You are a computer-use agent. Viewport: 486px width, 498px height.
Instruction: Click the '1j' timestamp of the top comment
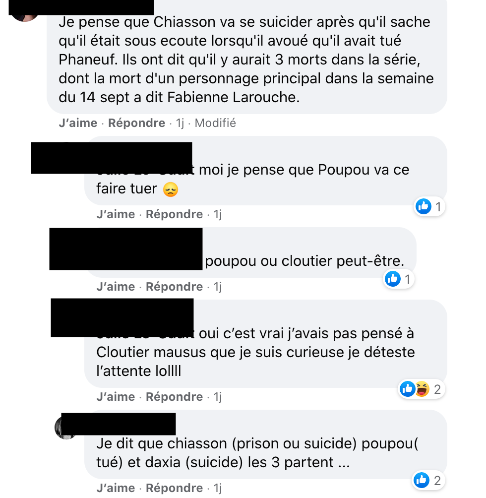coord(180,123)
